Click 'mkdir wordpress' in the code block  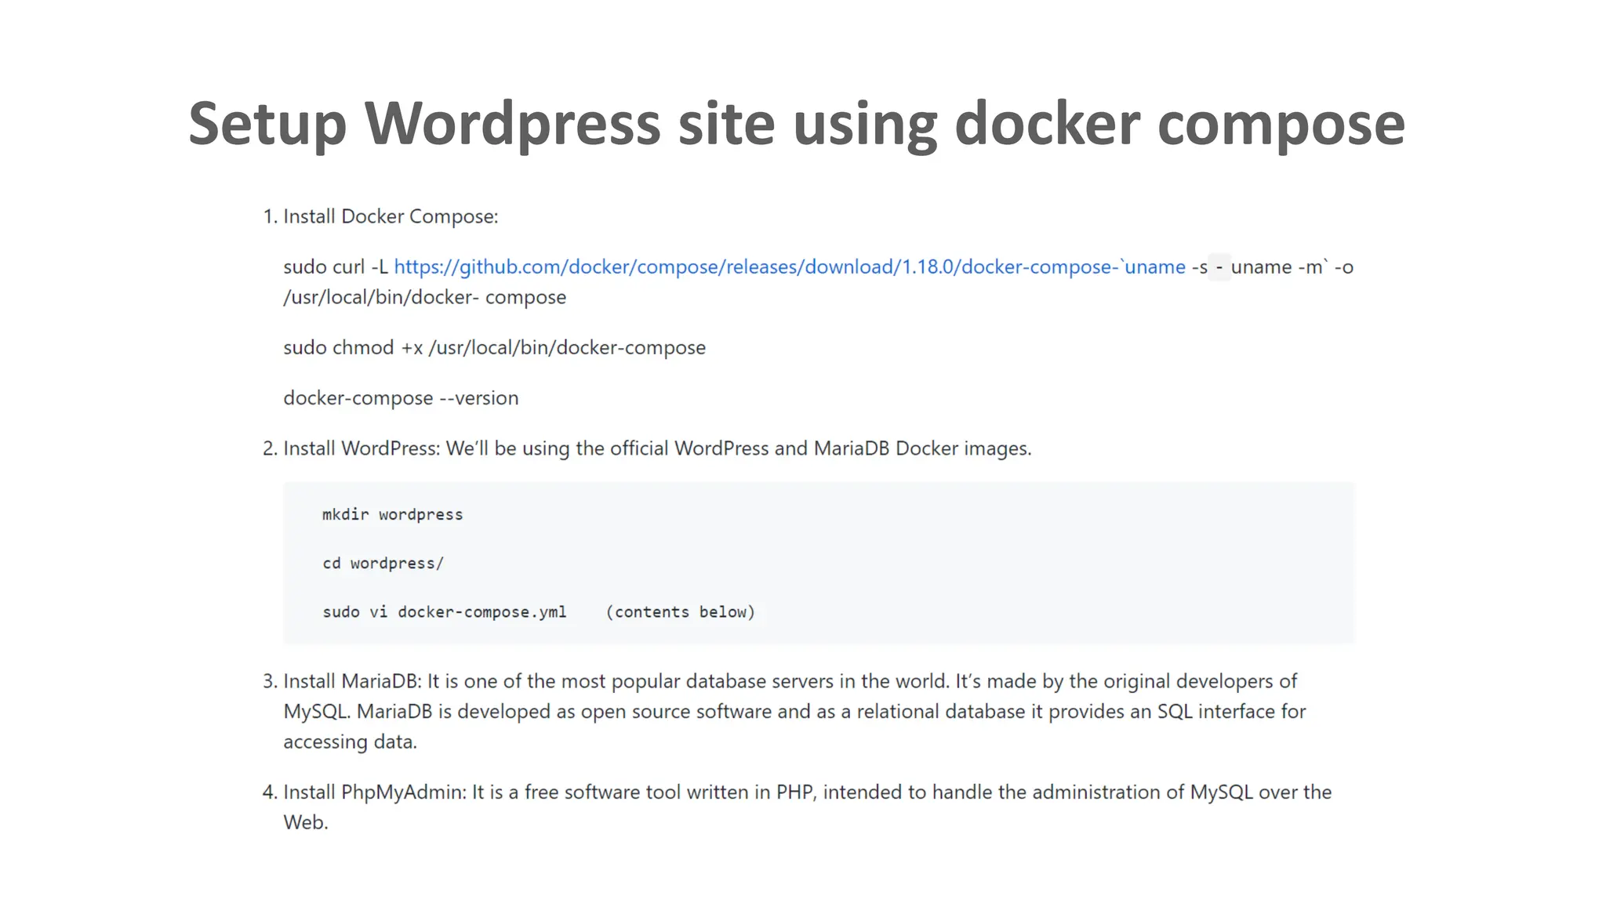(x=392, y=515)
